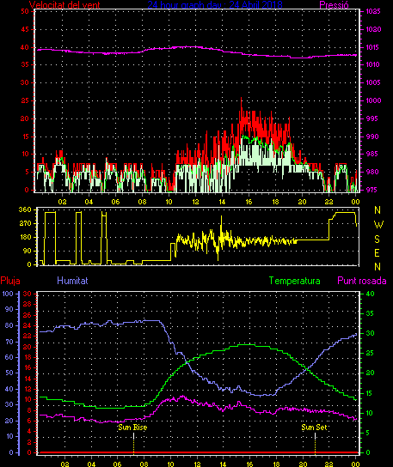Click the 'S' compass letter on direction graph
Screen dimensions: 393x467
[x=378, y=239]
